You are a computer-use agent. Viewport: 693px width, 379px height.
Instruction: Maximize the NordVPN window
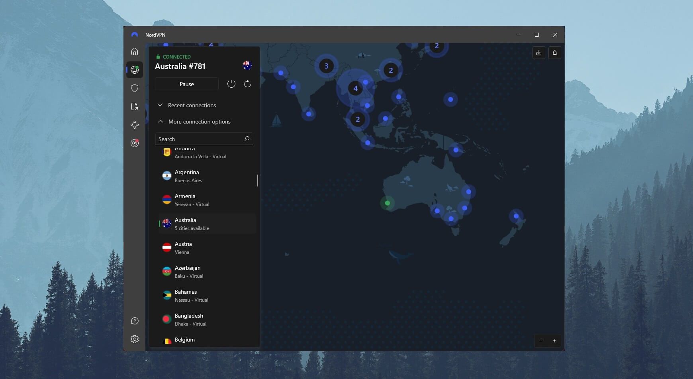[x=537, y=35]
